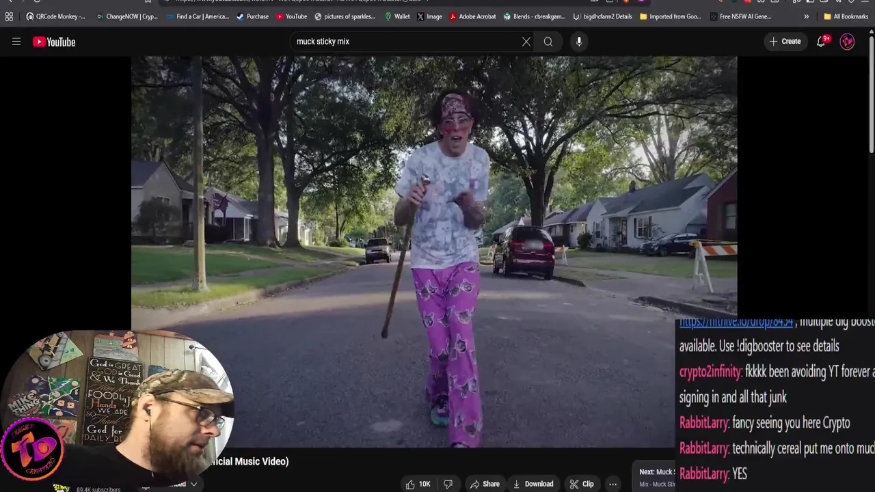Image resolution: width=875 pixels, height=492 pixels.
Task: Open the All Bookmarks folder
Action: point(846,16)
